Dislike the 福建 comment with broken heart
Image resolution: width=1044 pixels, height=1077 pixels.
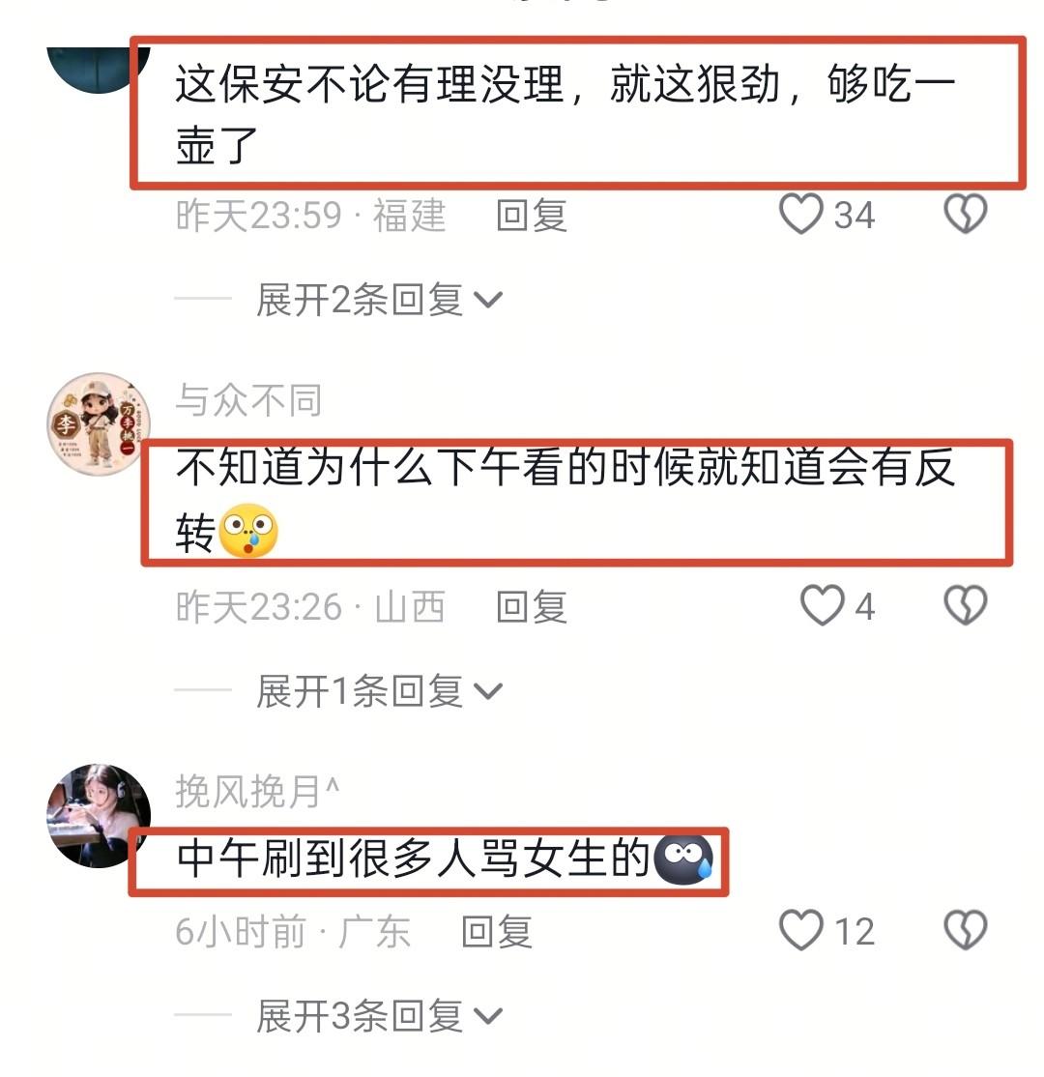point(966,214)
